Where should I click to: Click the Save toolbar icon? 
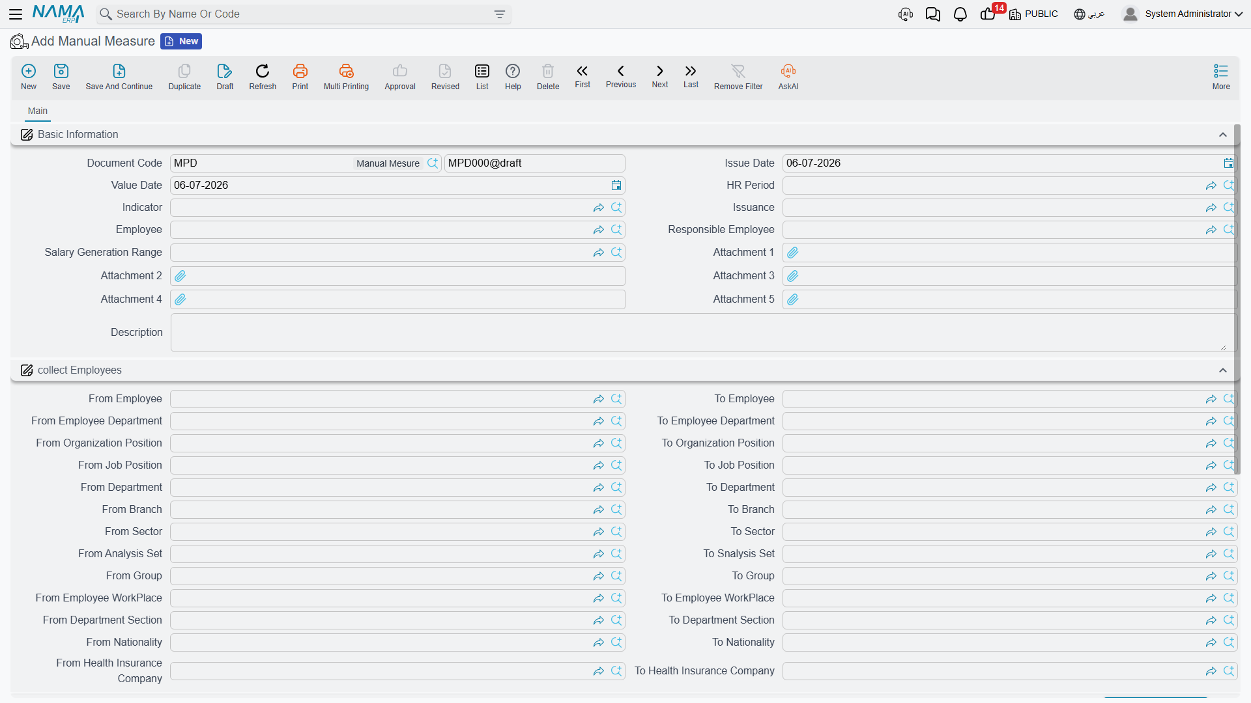click(61, 71)
